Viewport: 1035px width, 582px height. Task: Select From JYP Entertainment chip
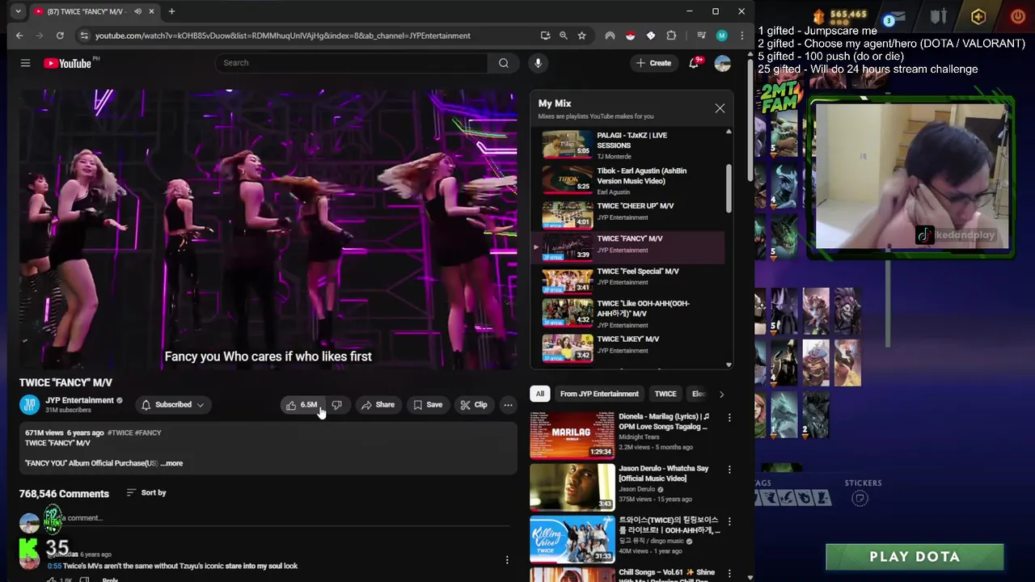pyautogui.click(x=599, y=394)
